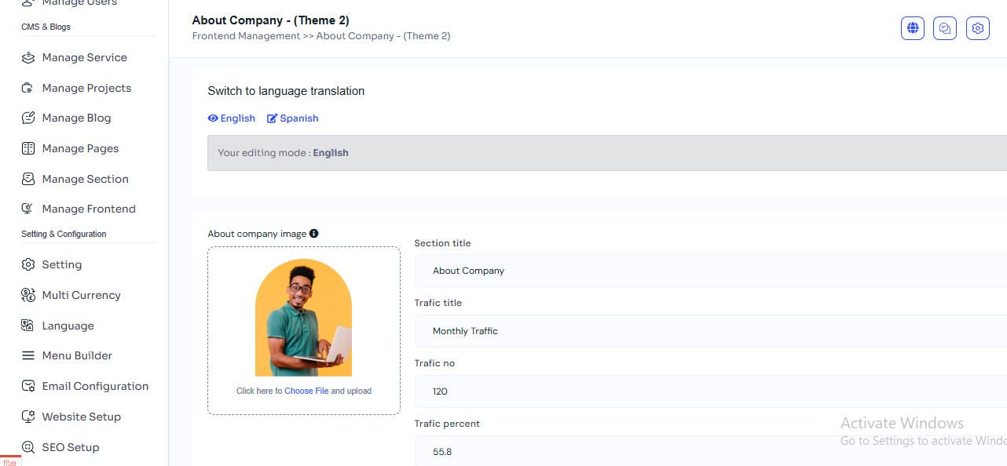Click the Frontend Management breadcrumb link
This screenshot has height=466, width=1007.
(246, 36)
